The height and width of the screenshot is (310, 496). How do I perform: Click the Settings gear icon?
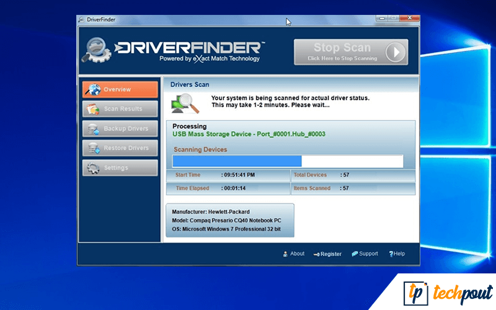(93, 168)
